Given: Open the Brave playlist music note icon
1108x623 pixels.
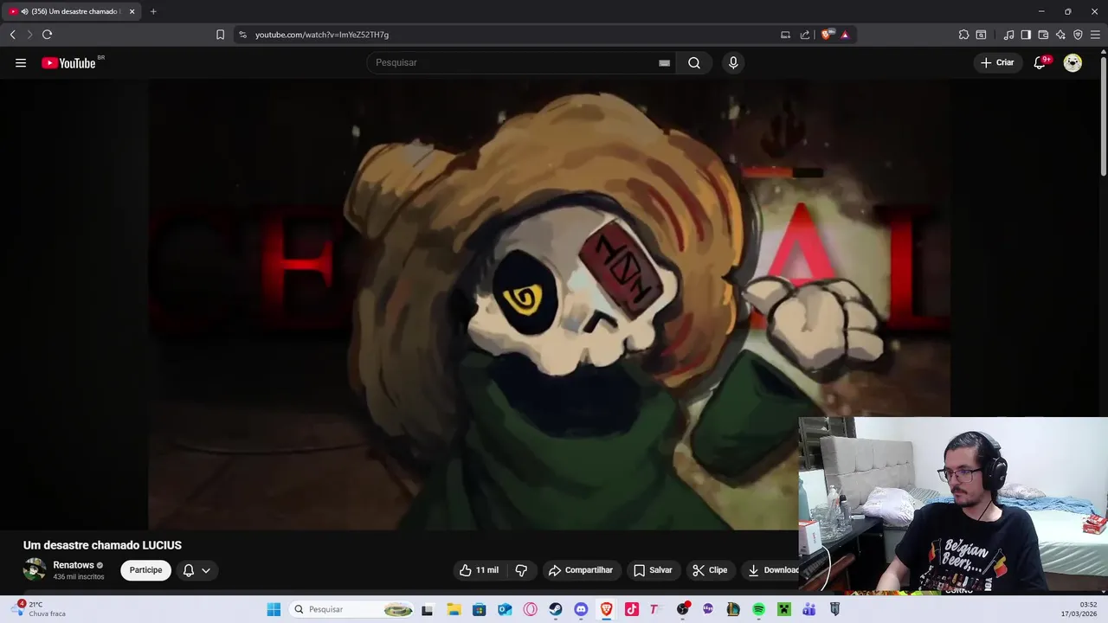Looking at the screenshot, I should pyautogui.click(x=1008, y=35).
